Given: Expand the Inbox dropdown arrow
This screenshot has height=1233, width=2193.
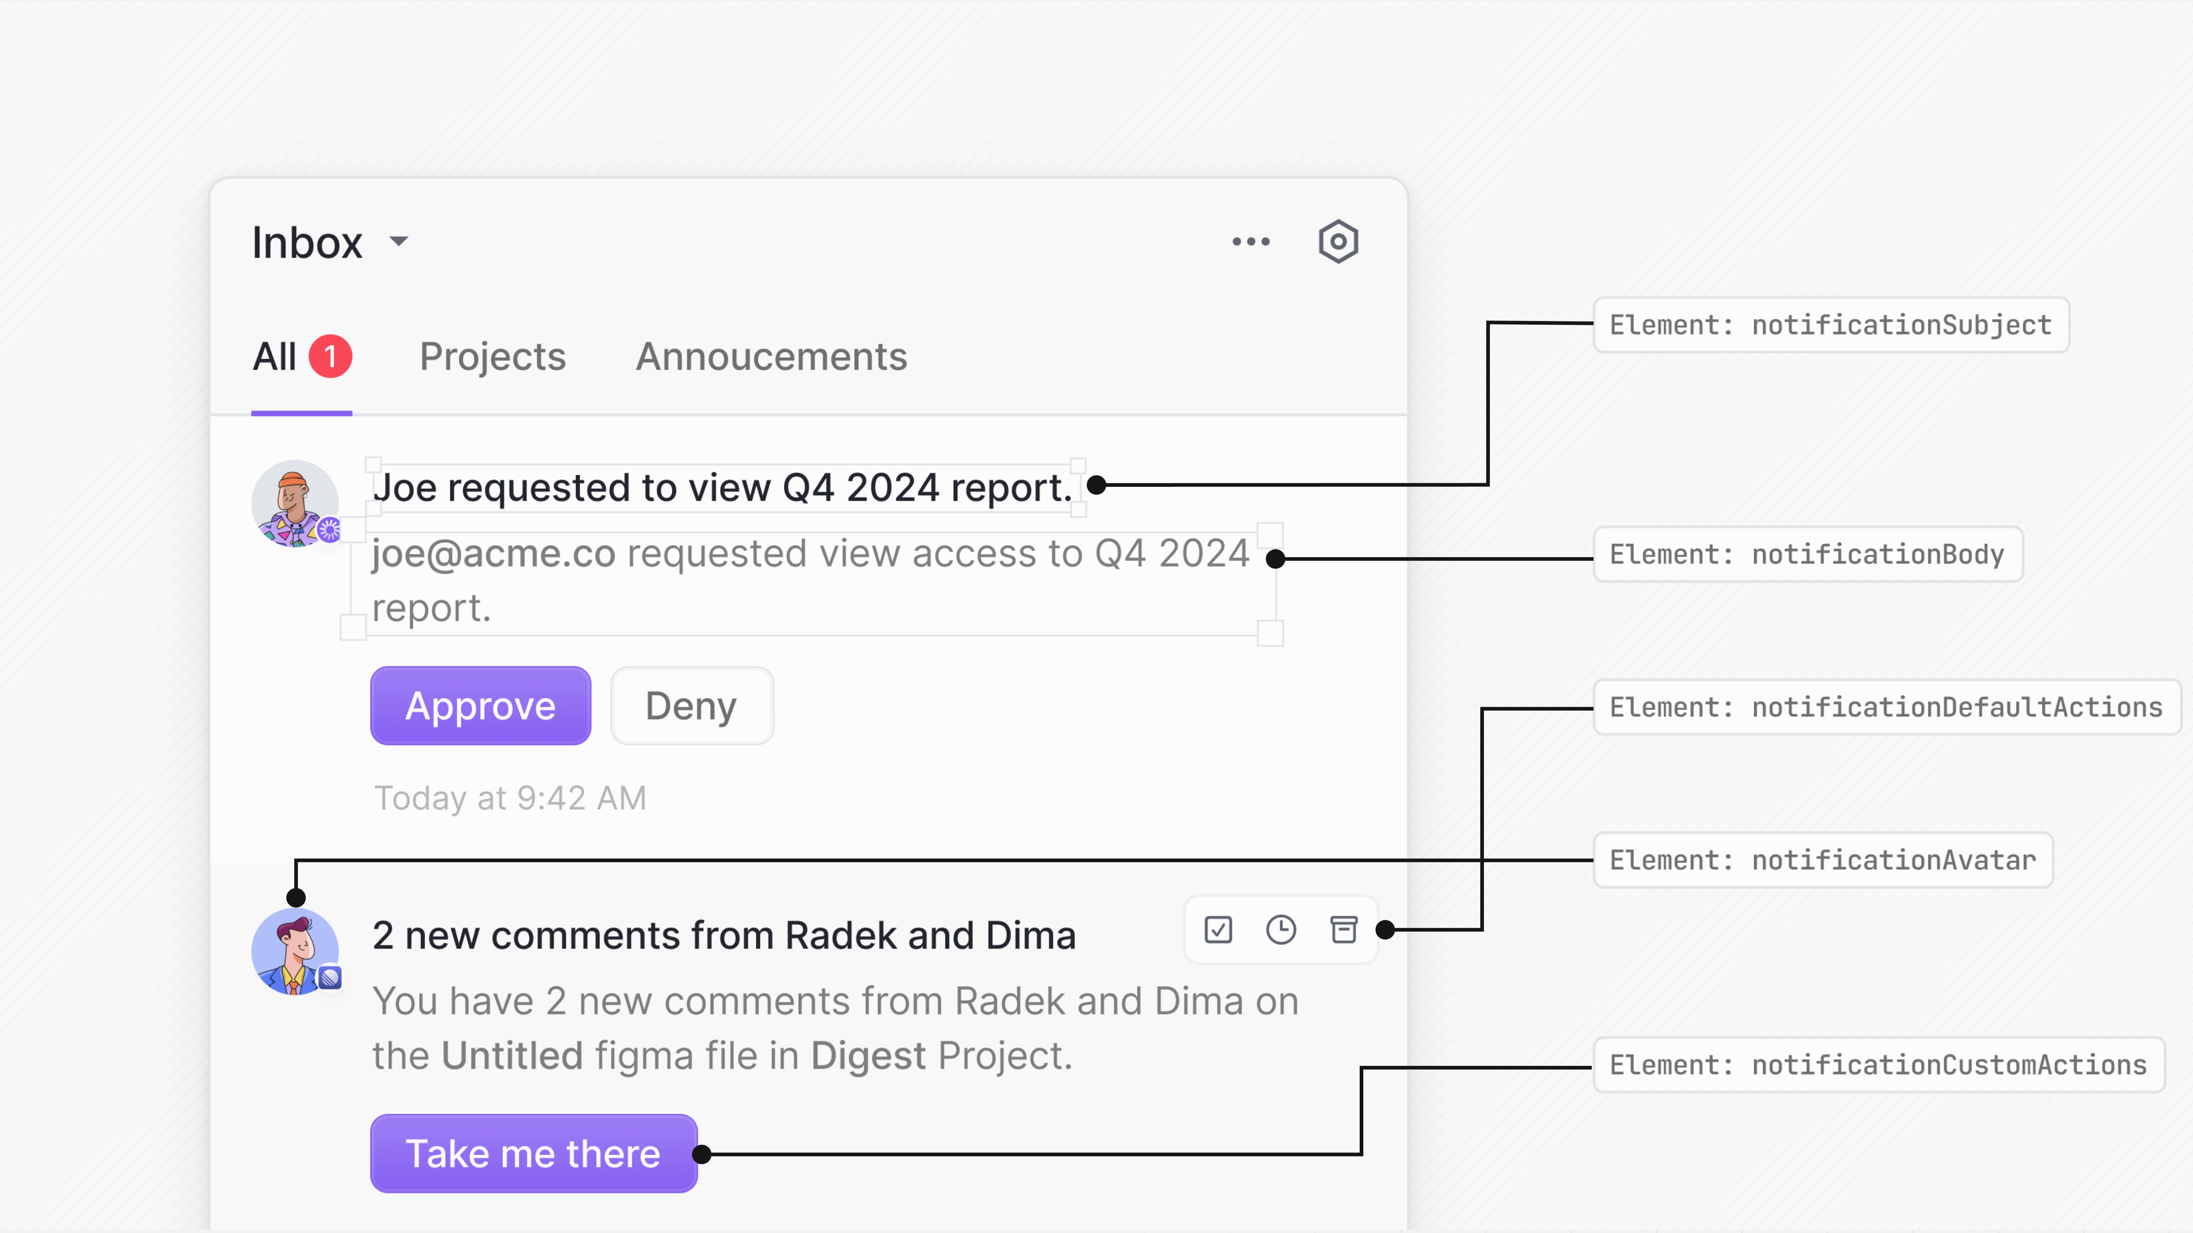Looking at the screenshot, I should [399, 241].
